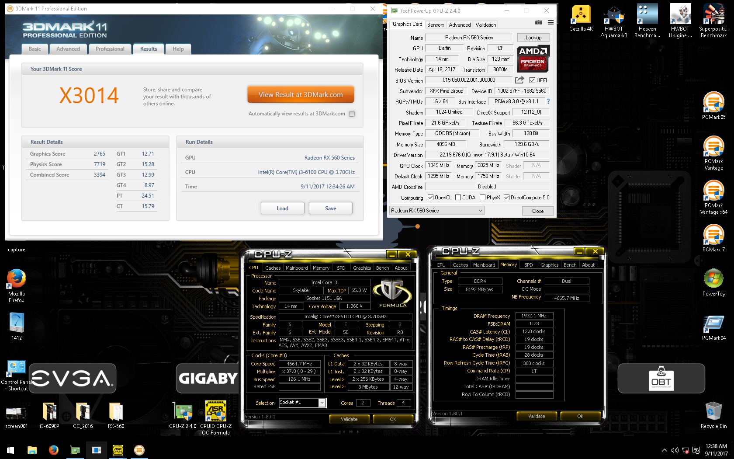Open File Explorer from taskbar
The image size is (734, 459).
click(32, 450)
